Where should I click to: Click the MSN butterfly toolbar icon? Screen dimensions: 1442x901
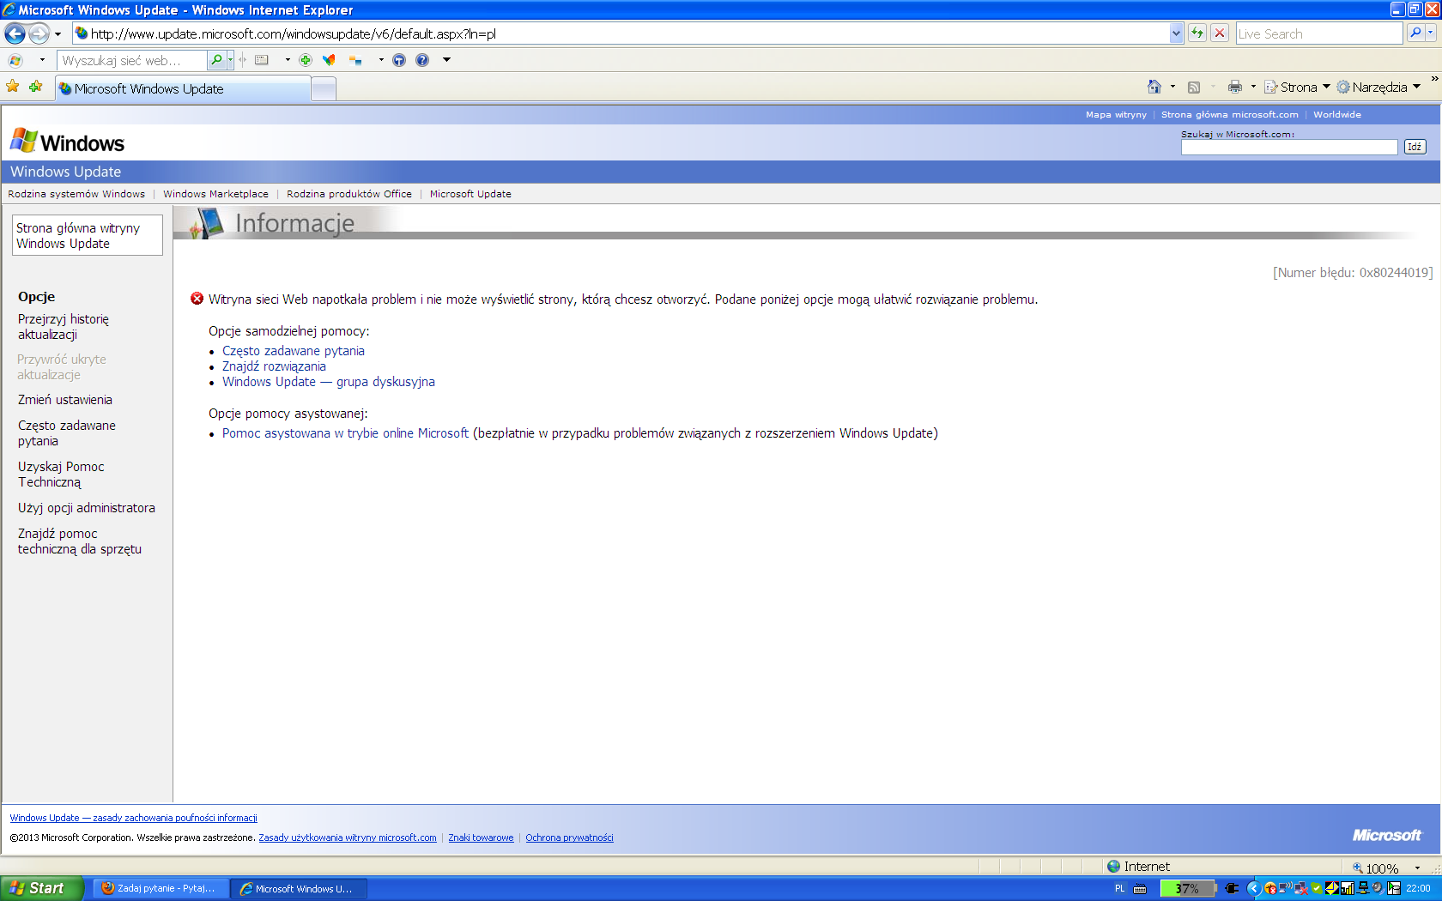pos(329,60)
